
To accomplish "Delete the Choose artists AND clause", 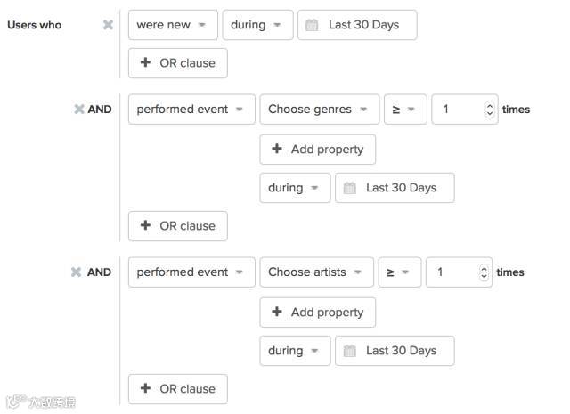I will click(77, 272).
